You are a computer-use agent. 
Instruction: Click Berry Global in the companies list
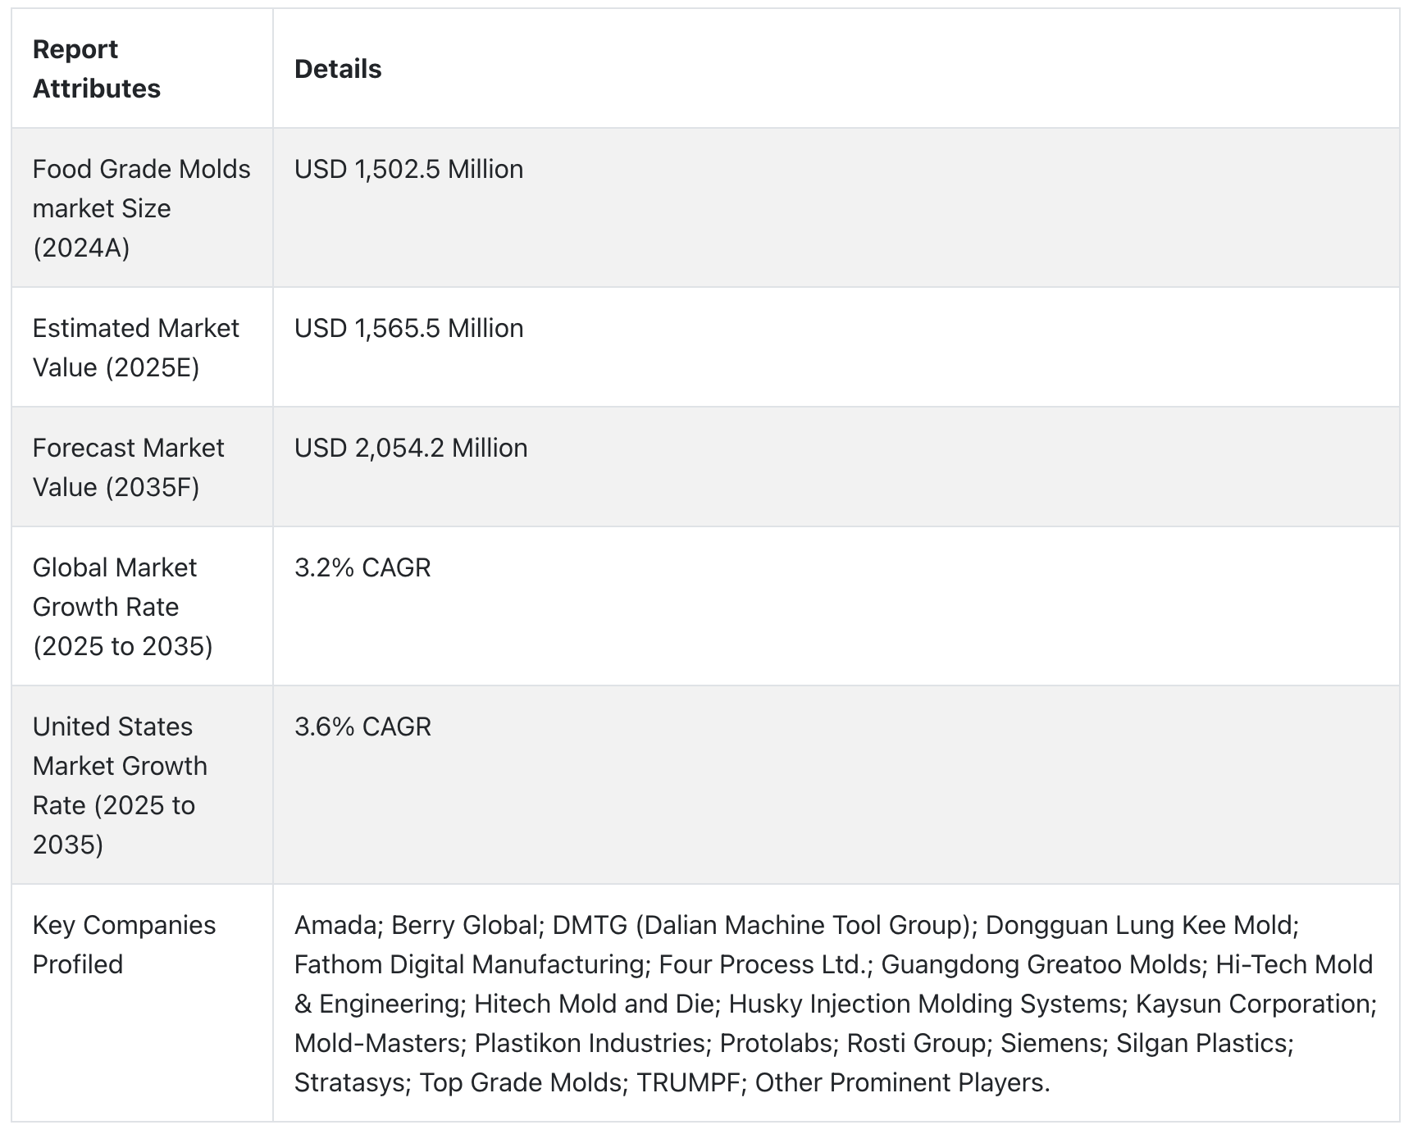click(x=464, y=925)
